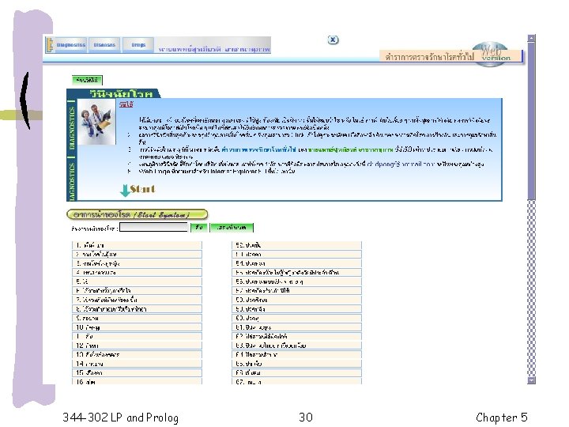The height and width of the screenshot is (427, 569).
Task: Click the scrollbar up arrow
Action: point(531,38)
